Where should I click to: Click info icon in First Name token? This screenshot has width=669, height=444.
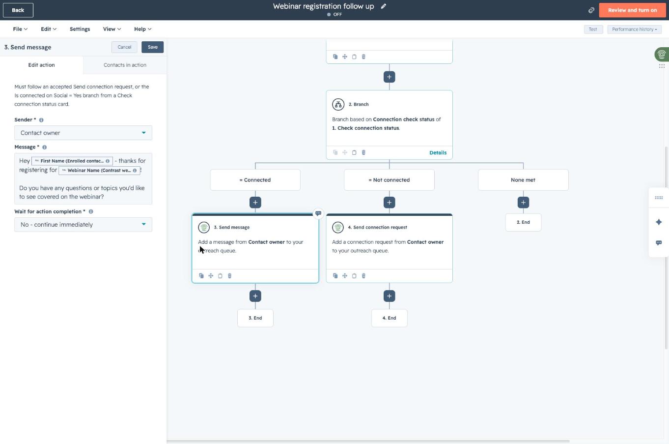coord(108,161)
